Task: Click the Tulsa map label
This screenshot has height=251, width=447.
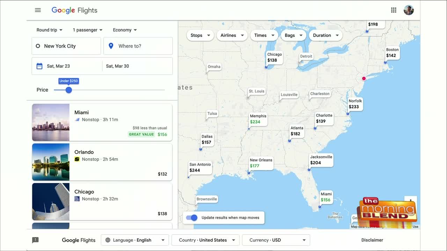Action: click(x=212, y=114)
